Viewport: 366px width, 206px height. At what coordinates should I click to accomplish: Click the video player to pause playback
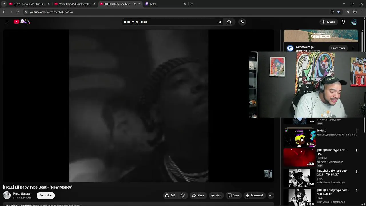139,106
